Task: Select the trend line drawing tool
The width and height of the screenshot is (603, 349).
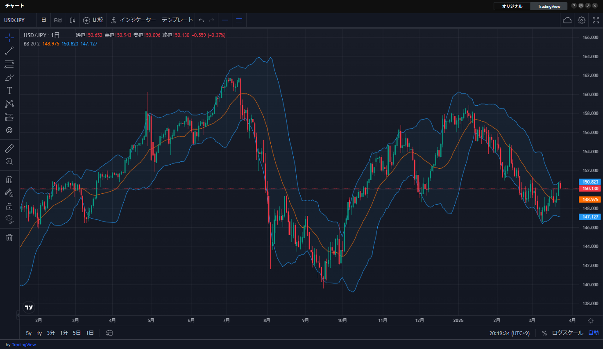Action: point(9,51)
